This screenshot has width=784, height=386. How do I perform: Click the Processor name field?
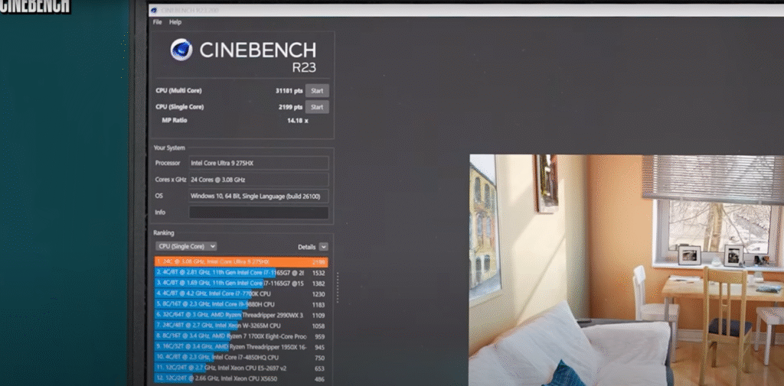pyautogui.click(x=258, y=163)
